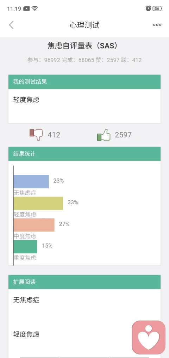
Task: Tap the 2597 like count
Action: click(x=123, y=135)
